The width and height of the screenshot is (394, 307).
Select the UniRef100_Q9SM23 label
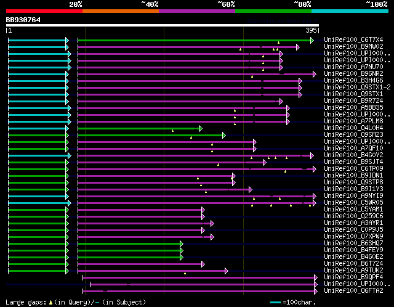[353, 134]
